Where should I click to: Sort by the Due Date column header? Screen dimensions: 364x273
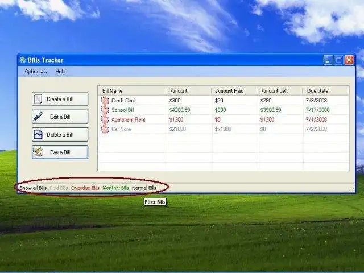pos(325,91)
